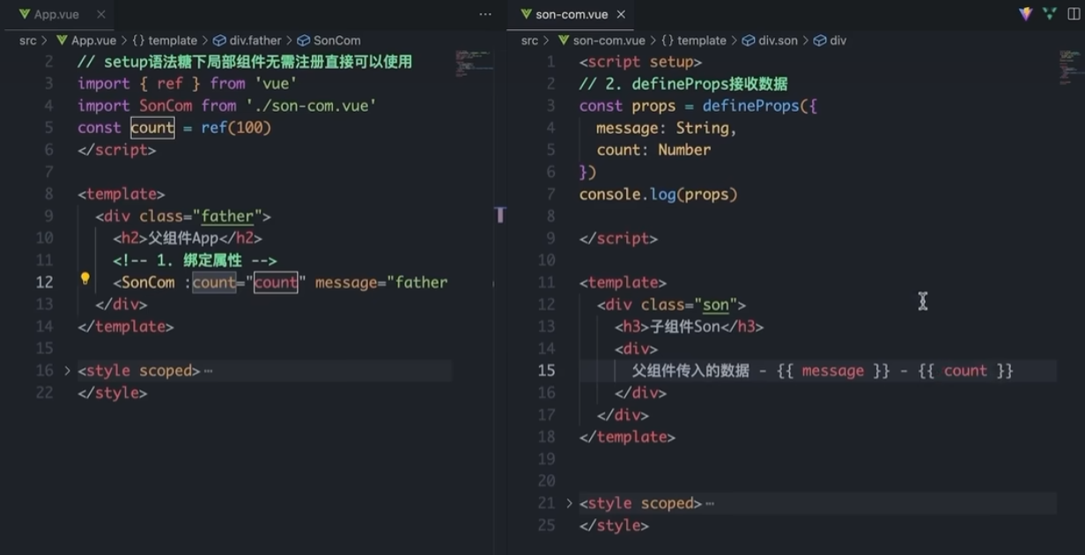Open the more actions ellipsis for App.vue group
The image size is (1085, 555).
tap(485, 15)
